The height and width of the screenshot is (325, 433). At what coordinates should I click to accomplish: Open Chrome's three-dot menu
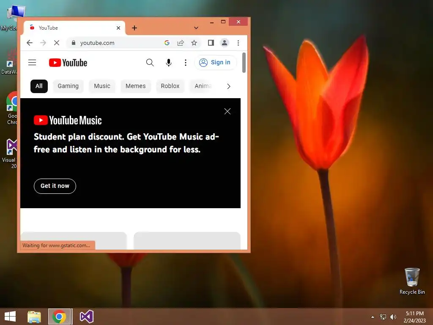point(238,43)
